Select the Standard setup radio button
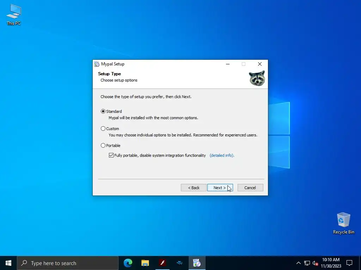Viewport: 361px width, 270px height. (x=103, y=111)
